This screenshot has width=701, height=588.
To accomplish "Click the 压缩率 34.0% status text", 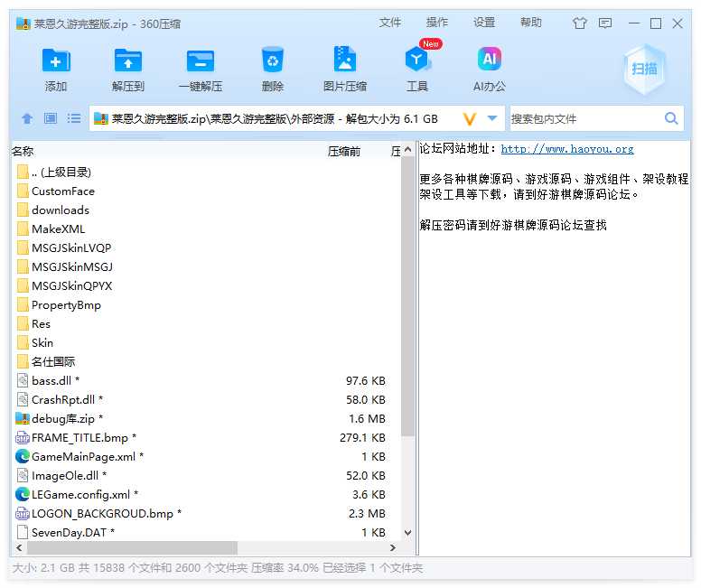I will [285, 568].
